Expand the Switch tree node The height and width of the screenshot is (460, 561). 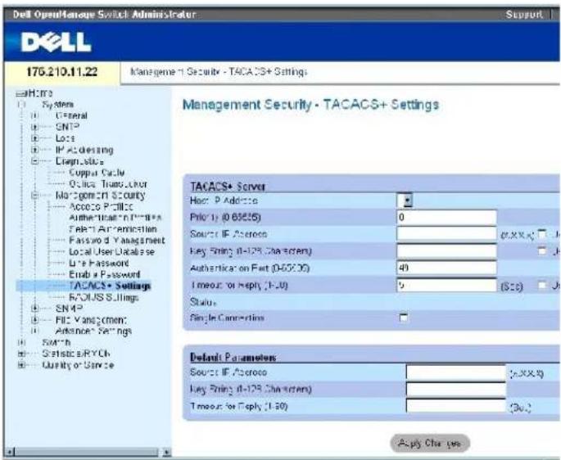pos(22,342)
